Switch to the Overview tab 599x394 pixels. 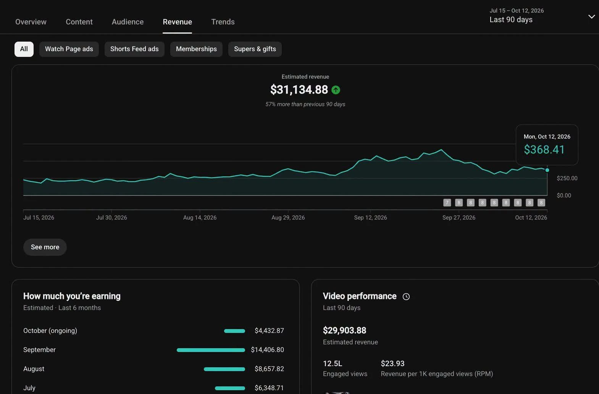coord(31,22)
